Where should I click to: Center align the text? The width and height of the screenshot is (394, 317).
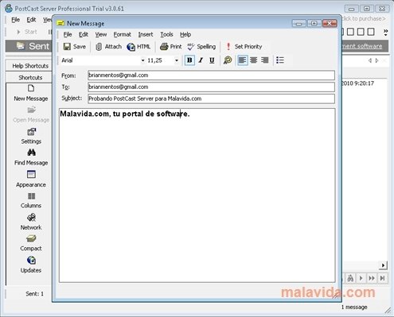coord(253,60)
